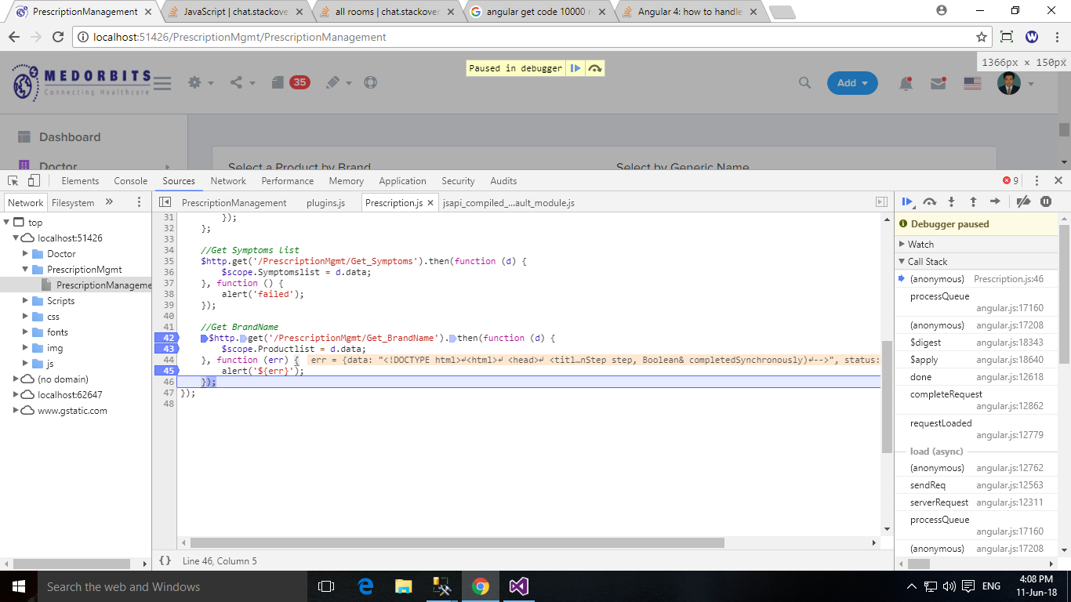Open DevTools customize three-dot menu
Image resolution: width=1071 pixels, height=602 pixels.
[1037, 180]
